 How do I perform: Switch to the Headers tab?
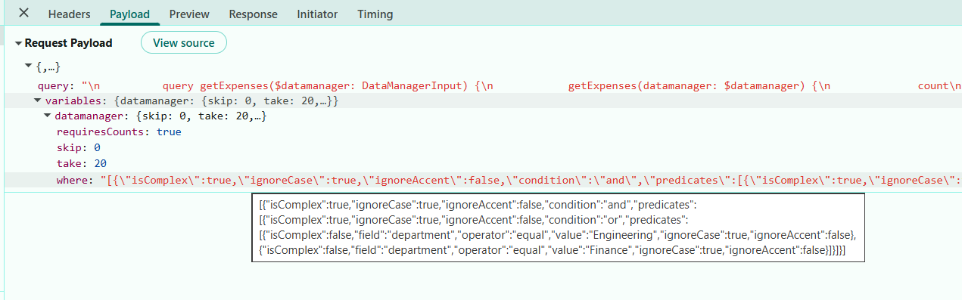point(69,14)
